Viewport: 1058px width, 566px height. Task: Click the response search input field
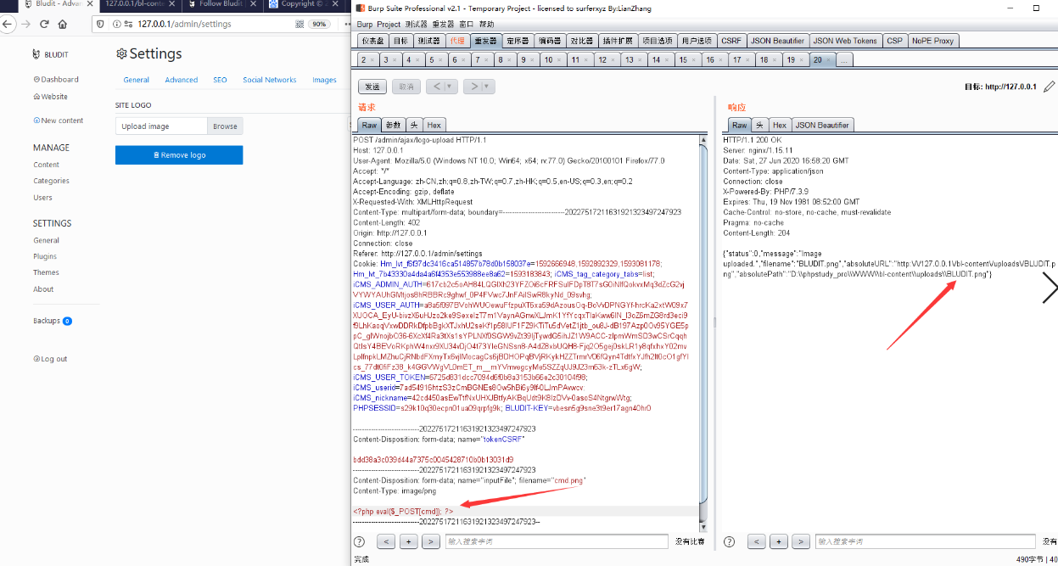926,541
